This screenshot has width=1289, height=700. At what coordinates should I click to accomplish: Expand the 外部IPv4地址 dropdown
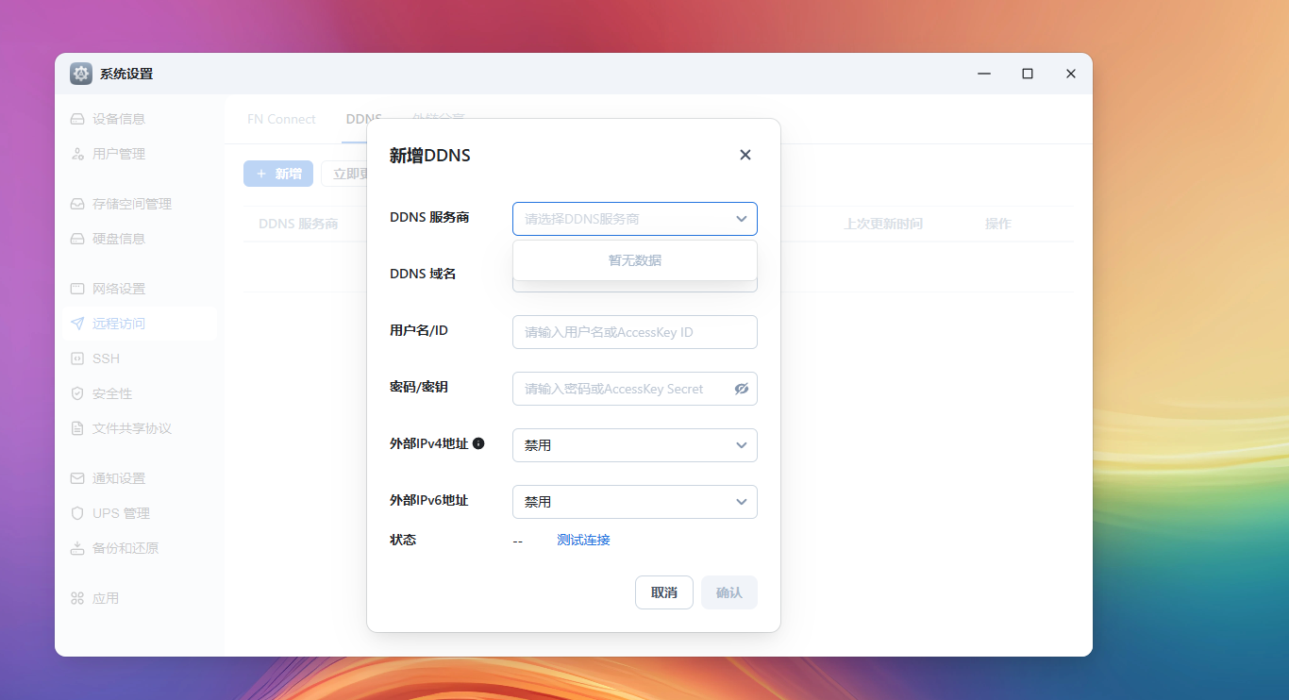[635, 445]
